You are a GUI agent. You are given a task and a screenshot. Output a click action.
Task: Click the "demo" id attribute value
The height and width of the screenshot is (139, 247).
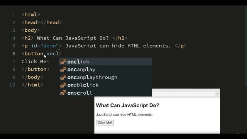click(x=50, y=46)
